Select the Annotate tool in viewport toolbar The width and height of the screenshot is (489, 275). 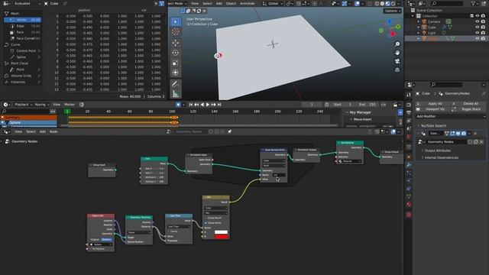pyautogui.click(x=175, y=83)
